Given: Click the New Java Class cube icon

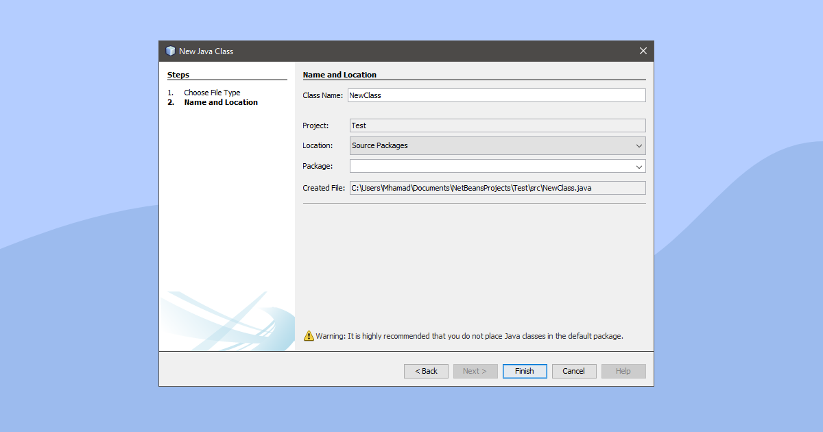Looking at the screenshot, I should coord(170,50).
